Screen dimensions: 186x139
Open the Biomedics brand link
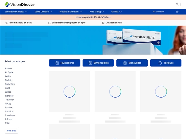(x=10, y=84)
